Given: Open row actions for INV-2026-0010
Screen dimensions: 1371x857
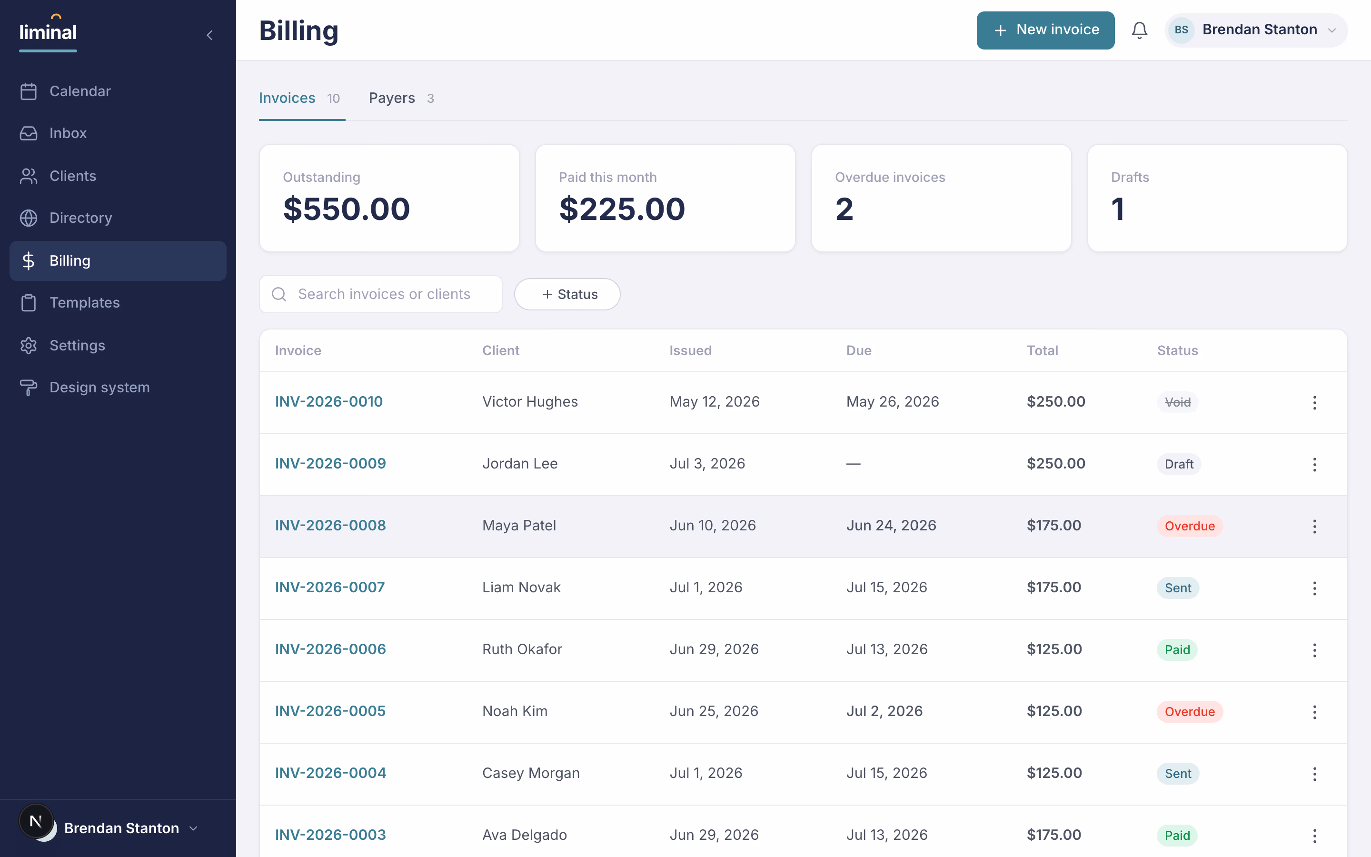Looking at the screenshot, I should (1314, 403).
